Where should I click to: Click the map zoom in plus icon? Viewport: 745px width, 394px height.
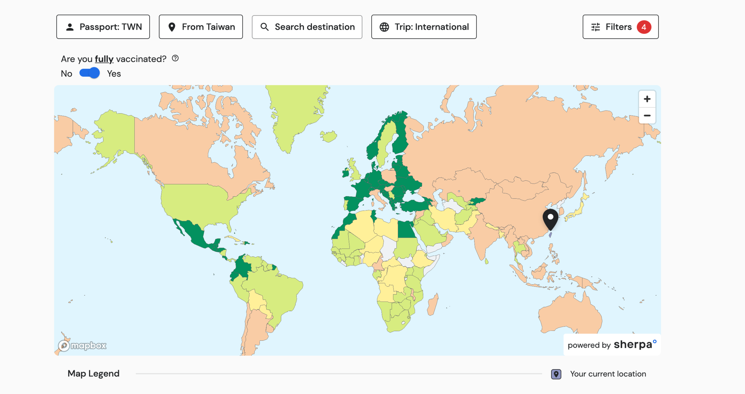click(647, 99)
